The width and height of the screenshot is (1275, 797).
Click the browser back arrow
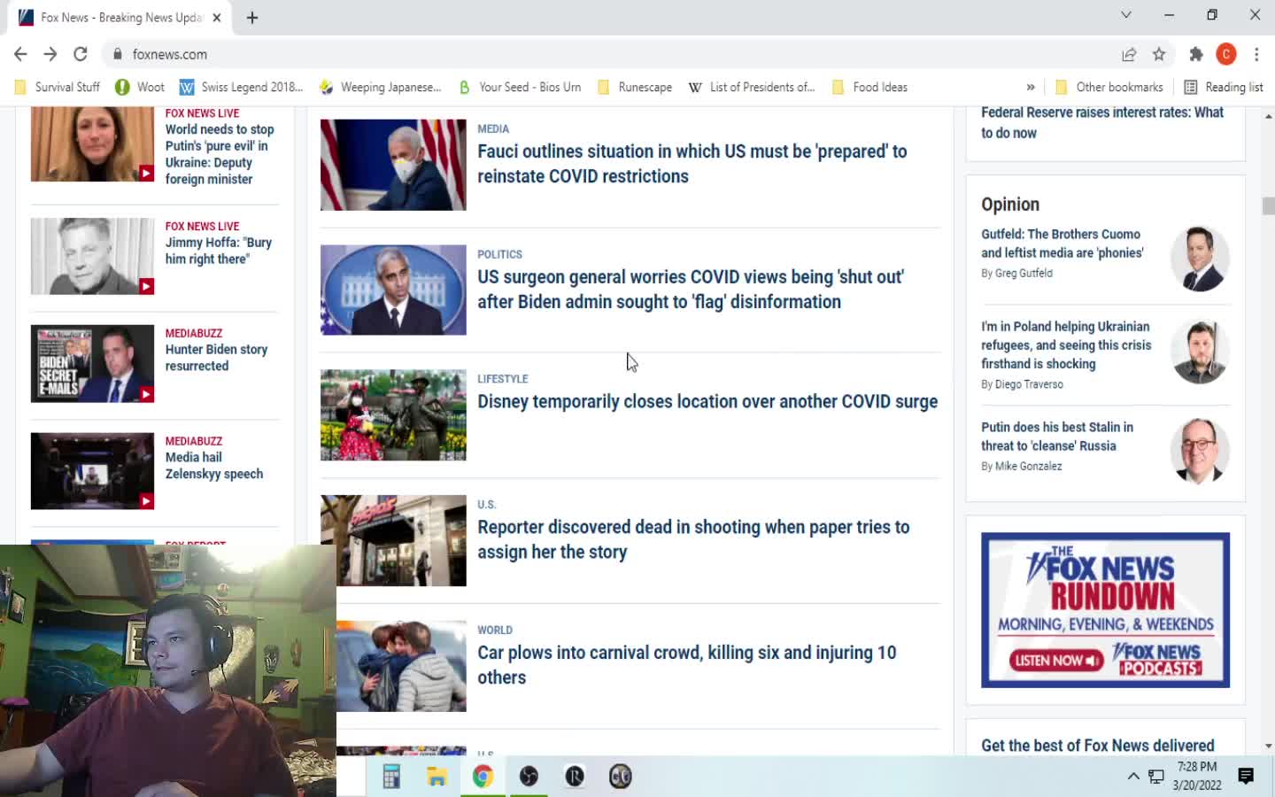tap(20, 54)
